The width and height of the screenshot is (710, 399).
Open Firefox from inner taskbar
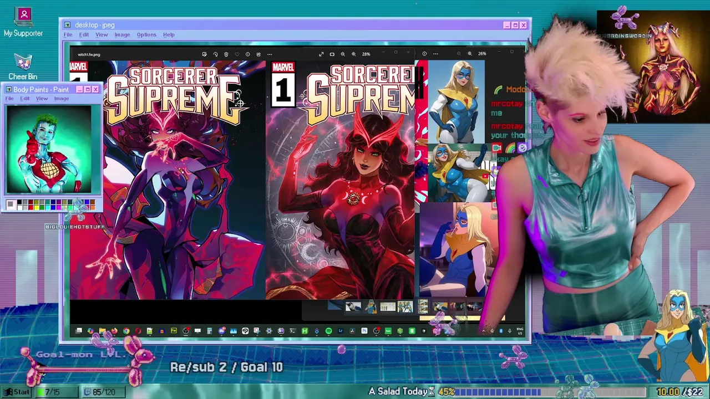pos(114,331)
